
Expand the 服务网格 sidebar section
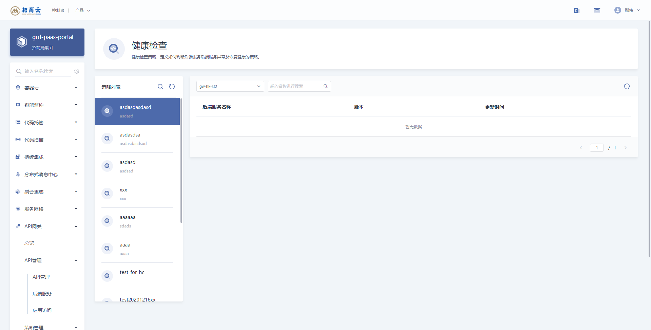[x=47, y=209]
